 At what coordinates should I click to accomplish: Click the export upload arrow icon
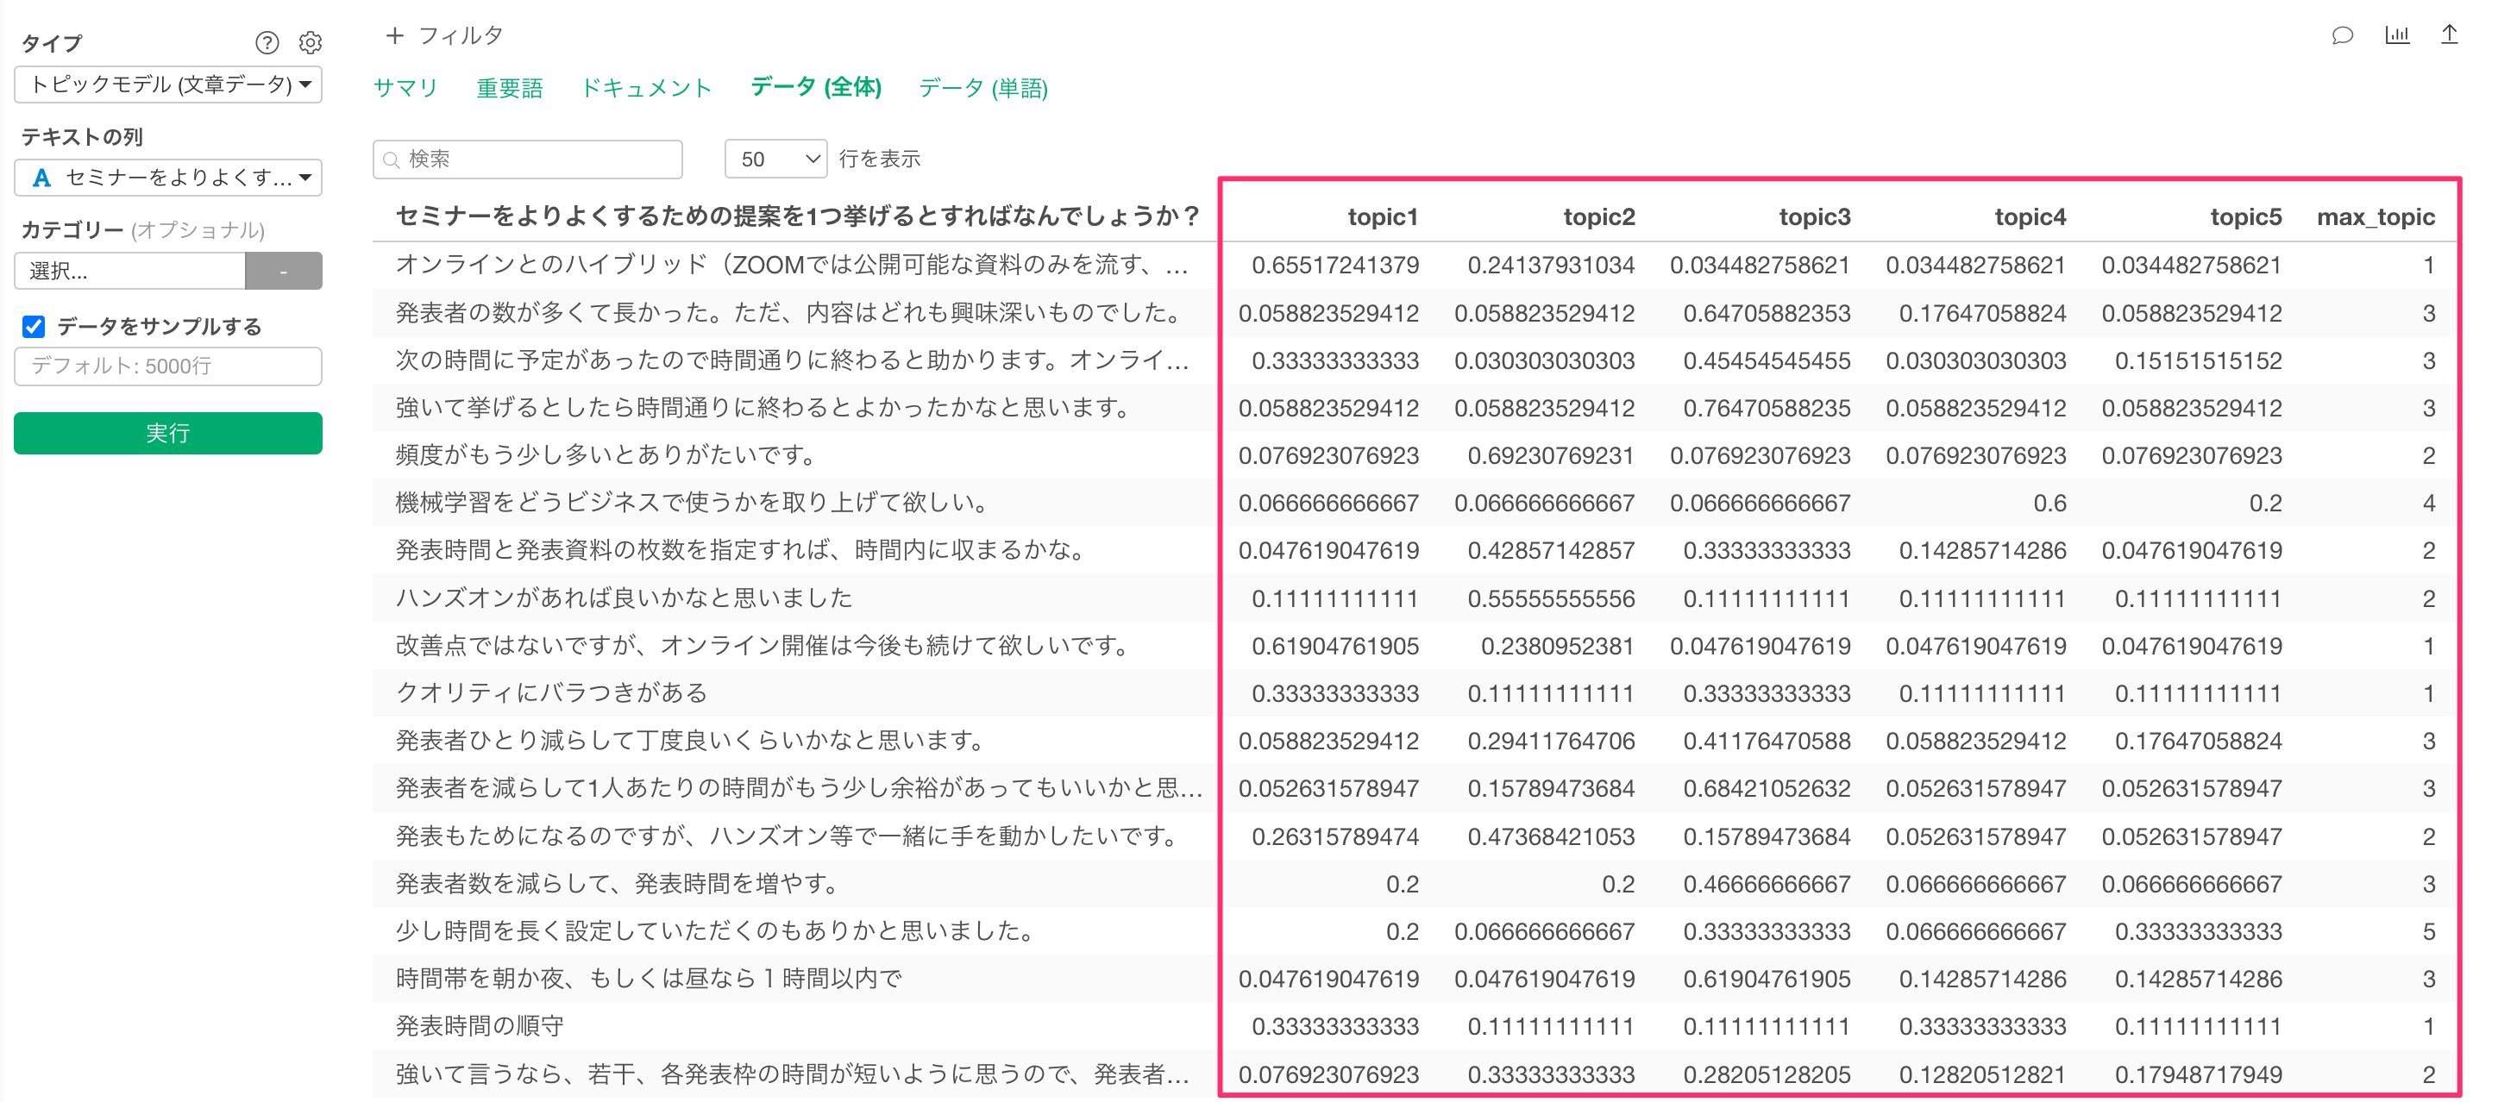(x=2450, y=34)
